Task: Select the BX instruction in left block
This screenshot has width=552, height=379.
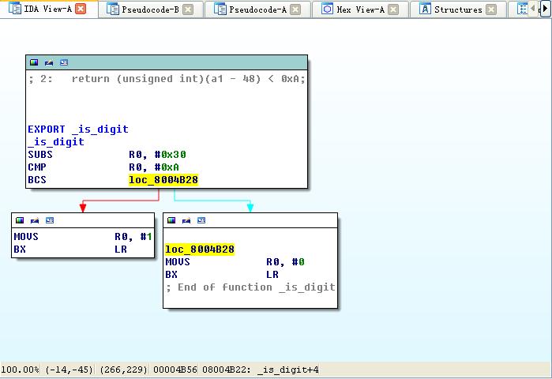Action: 20,250
